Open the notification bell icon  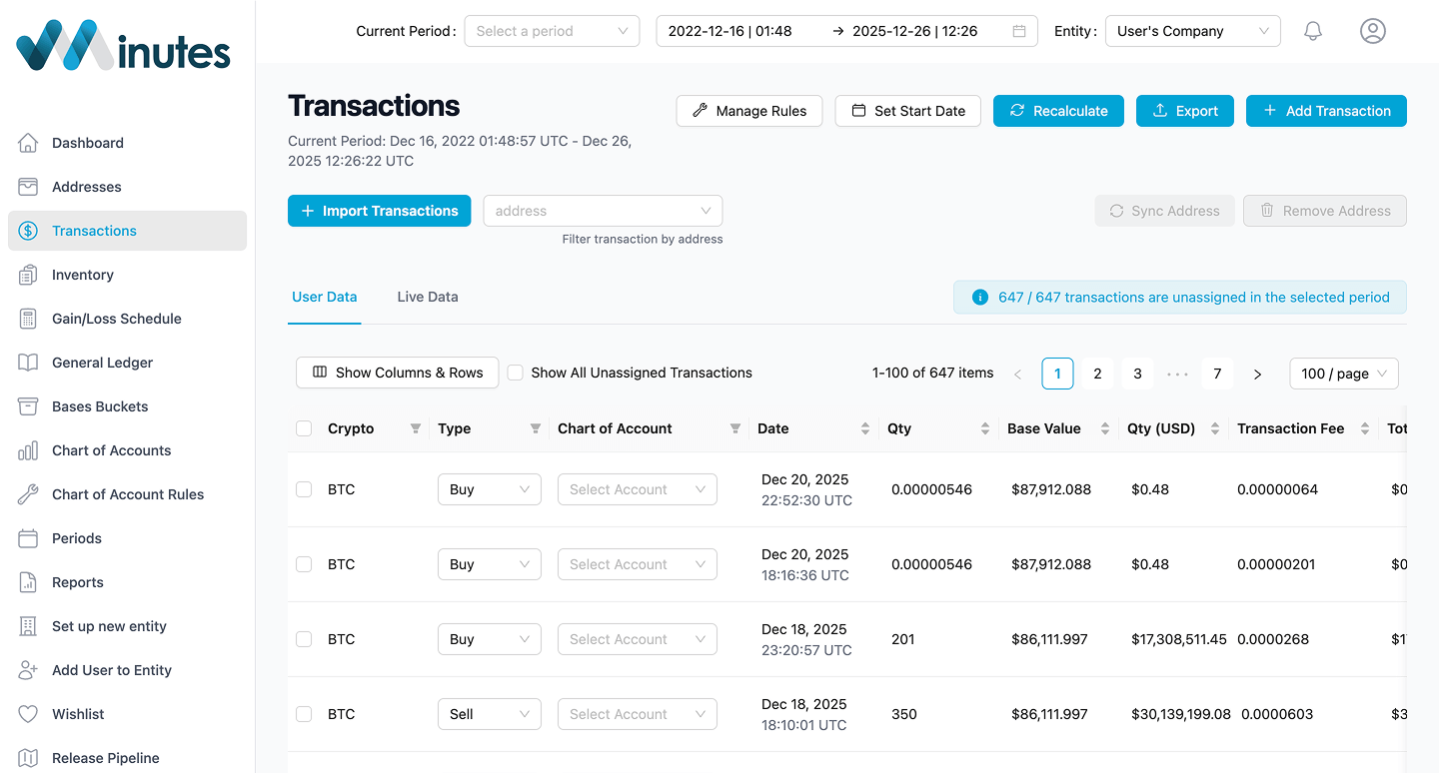click(x=1312, y=31)
